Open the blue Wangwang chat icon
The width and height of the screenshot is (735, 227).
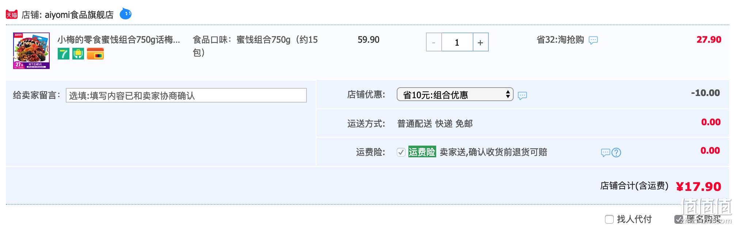click(126, 14)
